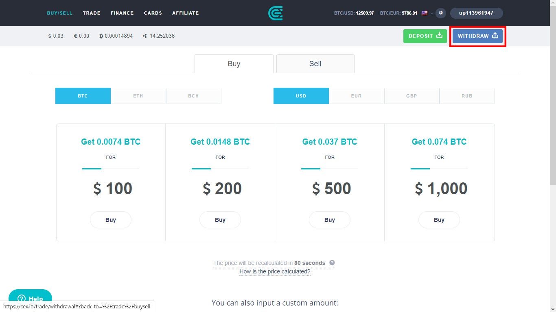Image resolution: width=556 pixels, height=312 pixels.
Task: Click the US flag icon
Action: click(x=423, y=13)
